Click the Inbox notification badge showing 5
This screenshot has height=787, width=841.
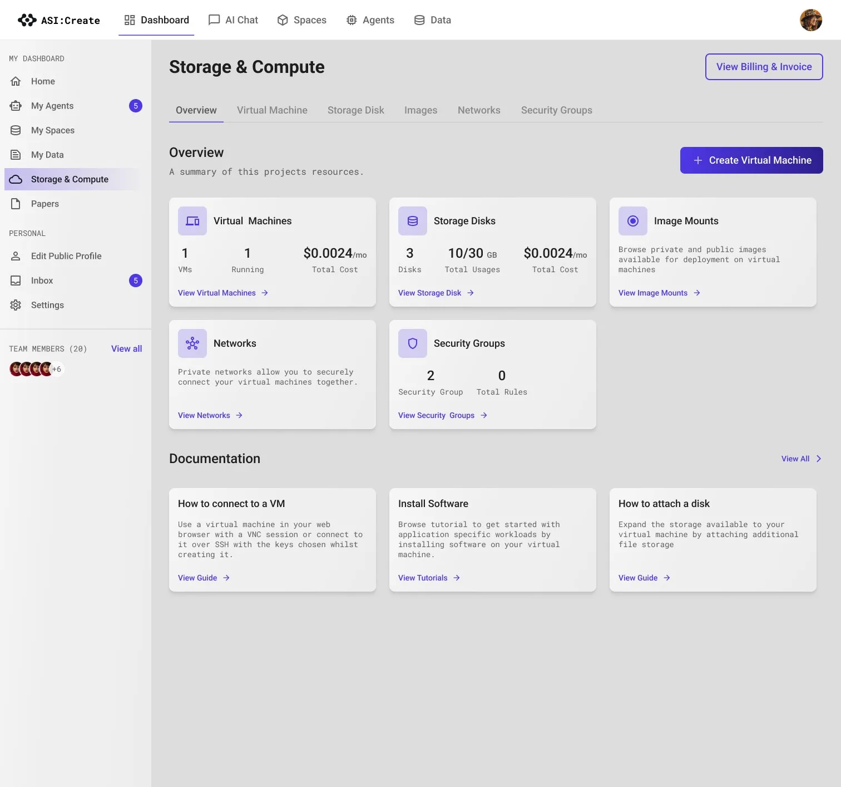pos(136,281)
